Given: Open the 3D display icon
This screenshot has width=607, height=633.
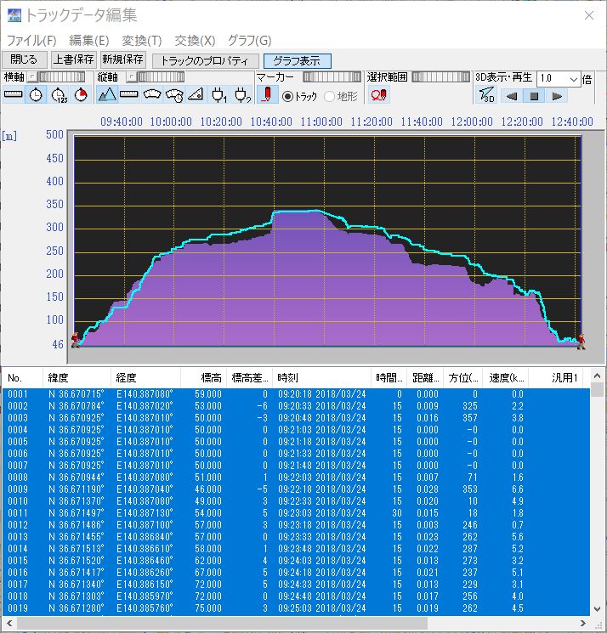Looking at the screenshot, I should tap(486, 95).
